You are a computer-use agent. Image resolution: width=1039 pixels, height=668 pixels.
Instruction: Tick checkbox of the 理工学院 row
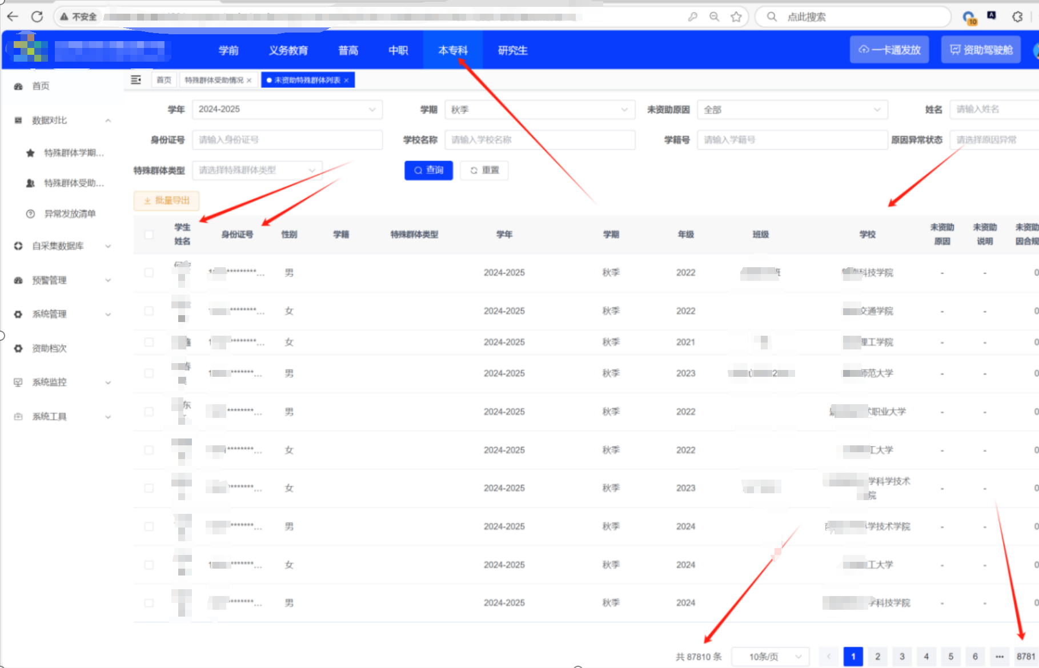(149, 342)
